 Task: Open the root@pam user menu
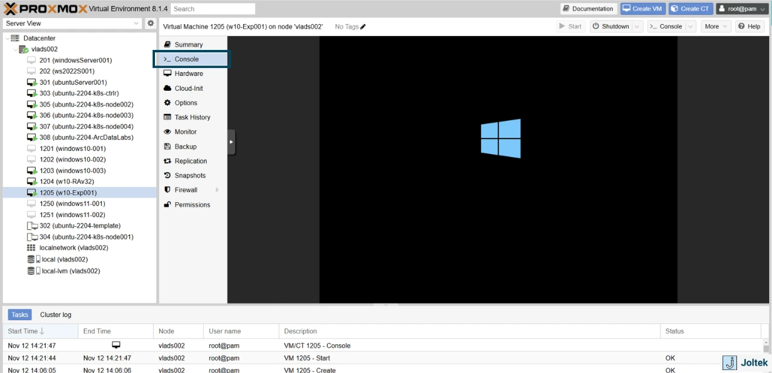pyautogui.click(x=742, y=9)
